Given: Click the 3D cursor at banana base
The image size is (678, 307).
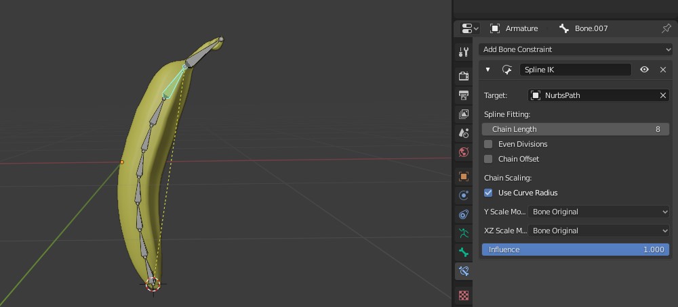Looking at the screenshot, I should [x=153, y=284].
